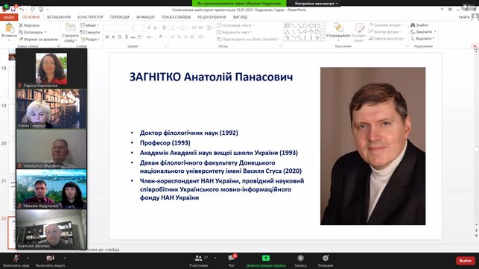Expand audio options arrow beside microphone
The width and height of the screenshot is (479, 269).
point(28,259)
